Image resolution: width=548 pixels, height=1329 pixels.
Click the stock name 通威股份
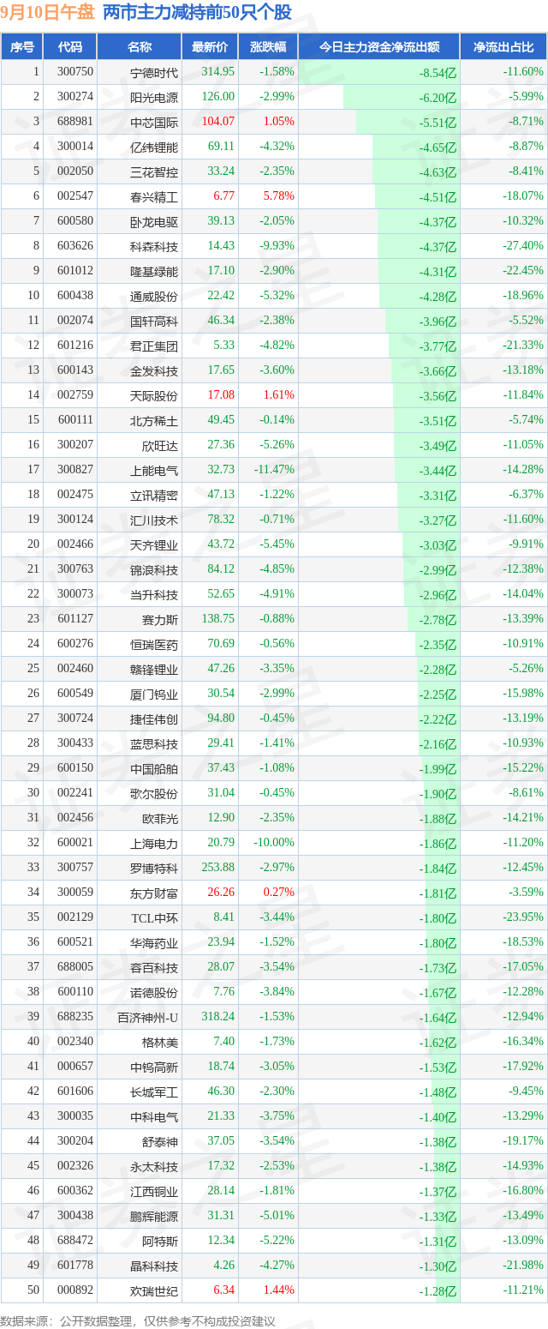point(154,297)
